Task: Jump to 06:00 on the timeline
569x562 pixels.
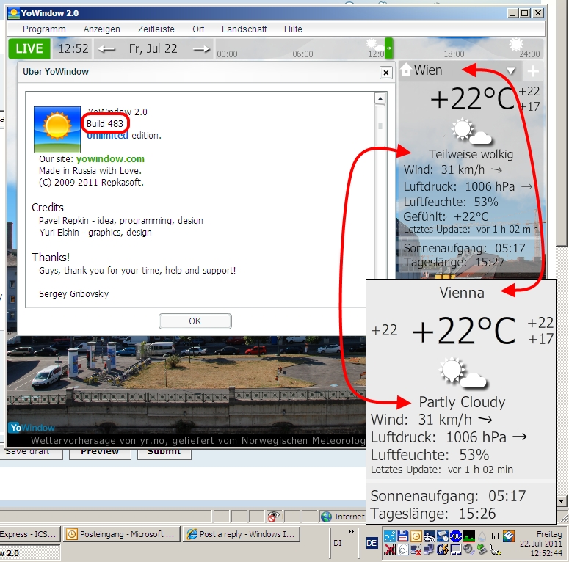Action: tap(302, 54)
